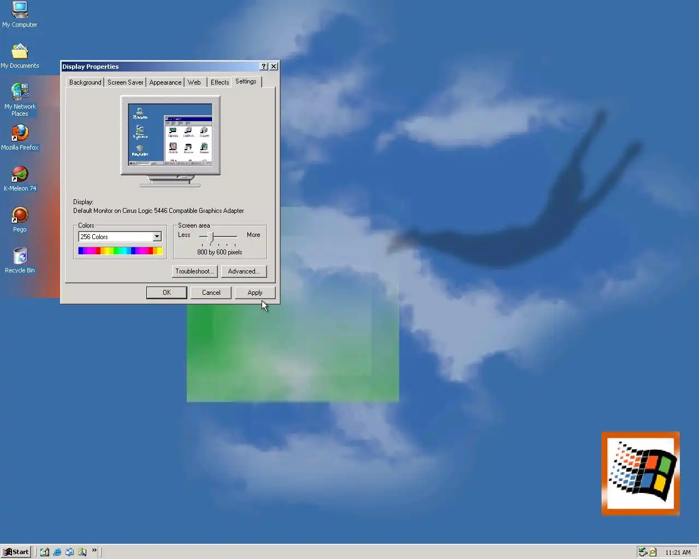Click the monitor preview image

[170, 141]
